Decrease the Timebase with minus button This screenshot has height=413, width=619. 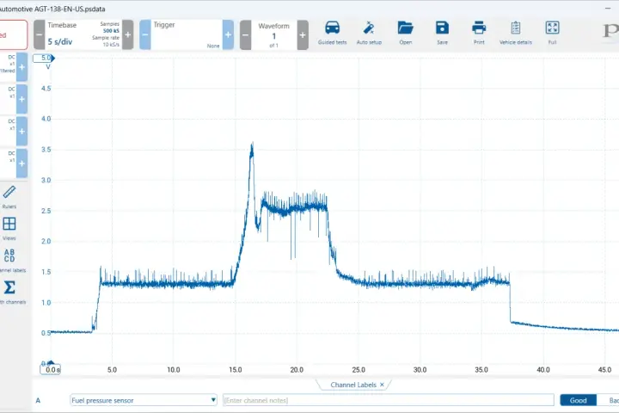click(39, 34)
